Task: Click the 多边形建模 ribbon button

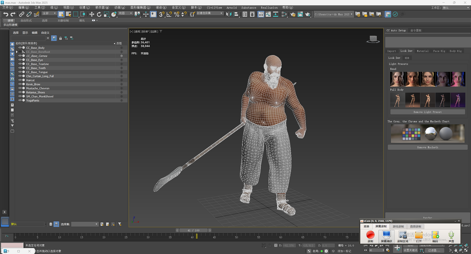Action: coord(10,25)
